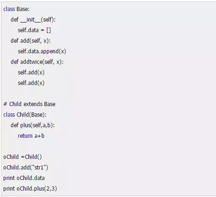Click the 'return' keyword
This screenshot has height=197, width=216.
[25, 136]
